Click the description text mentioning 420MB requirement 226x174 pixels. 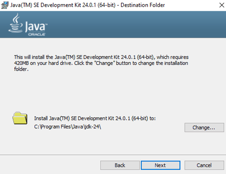pyautogui.click(x=101, y=63)
